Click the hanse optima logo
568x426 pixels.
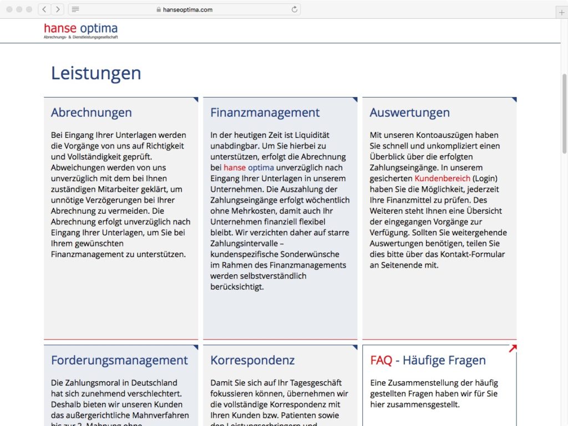click(81, 30)
